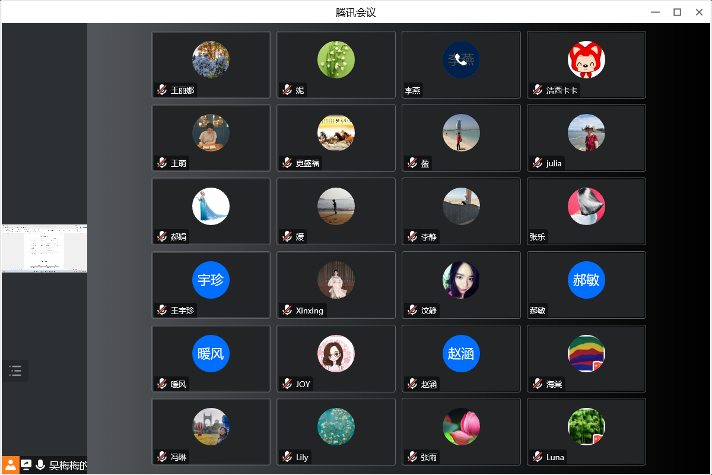Click the 宇珍 blue avatar circle
The height and width of the screenshot is (475, 712).
point(211,280)
